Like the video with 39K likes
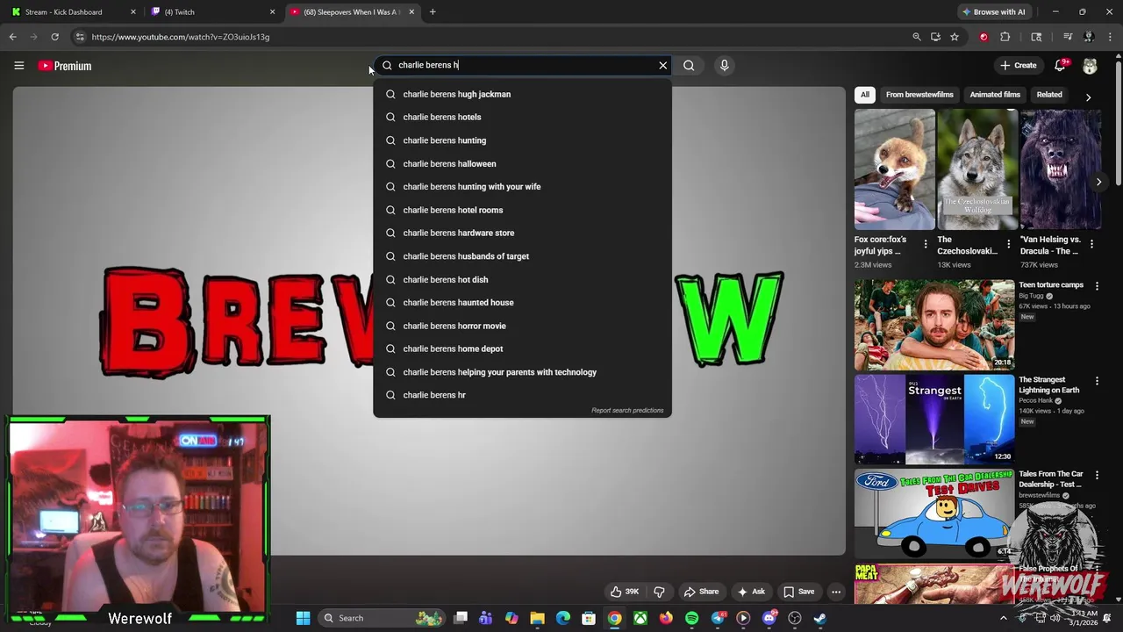 click(625, 592)
